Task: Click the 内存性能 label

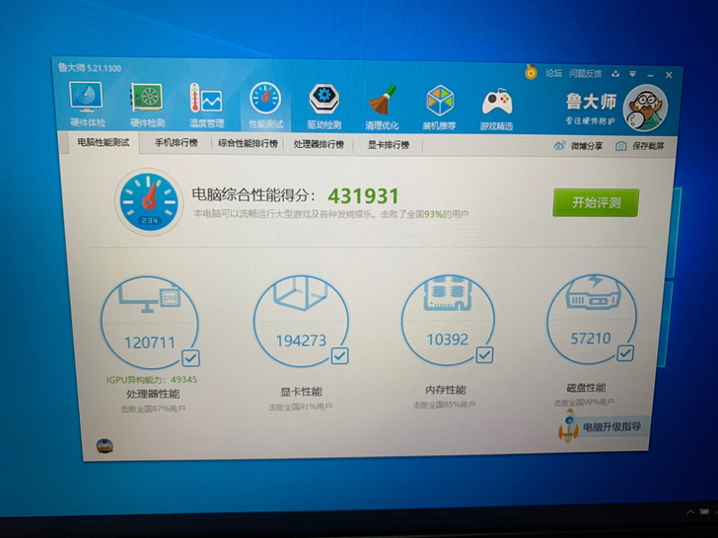Action: point(446,390)
